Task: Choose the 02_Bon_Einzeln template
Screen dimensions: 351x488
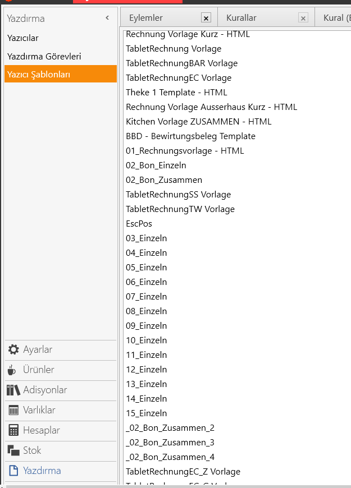Action: (156, 165)
